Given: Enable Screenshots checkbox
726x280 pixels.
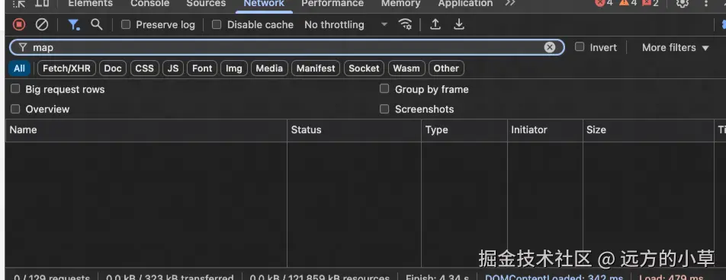Looking at the screenshot, I should point(384,109).
